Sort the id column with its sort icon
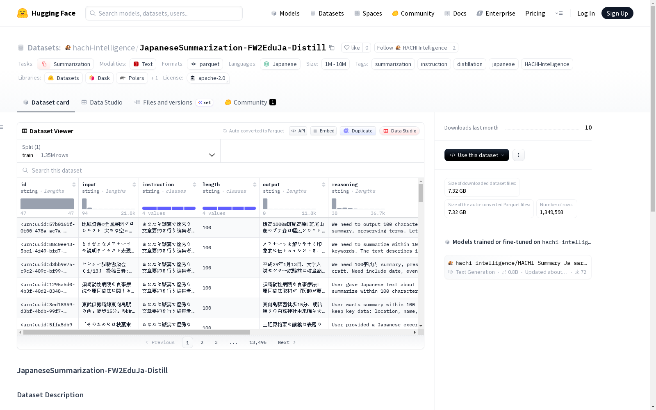 coord(74,184)
